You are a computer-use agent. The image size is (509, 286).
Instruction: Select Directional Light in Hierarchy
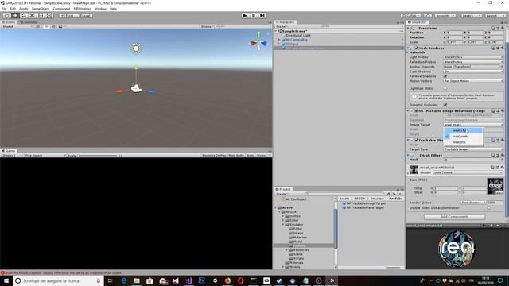(298, 35)
